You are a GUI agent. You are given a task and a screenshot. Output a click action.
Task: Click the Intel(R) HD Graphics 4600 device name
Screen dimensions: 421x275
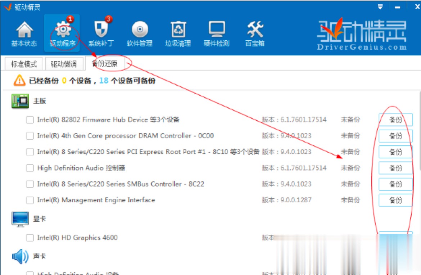pos(77,238)
